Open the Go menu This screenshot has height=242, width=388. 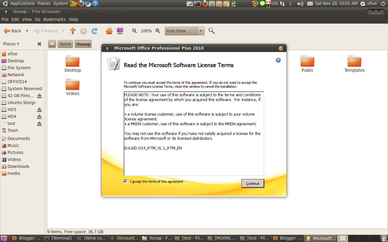[x=38, y=19]
